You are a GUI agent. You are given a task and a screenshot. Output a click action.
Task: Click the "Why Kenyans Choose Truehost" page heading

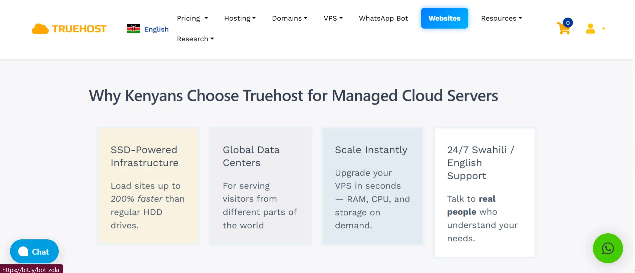(x=293, y=96)
